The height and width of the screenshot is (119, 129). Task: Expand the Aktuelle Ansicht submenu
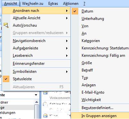36,18
